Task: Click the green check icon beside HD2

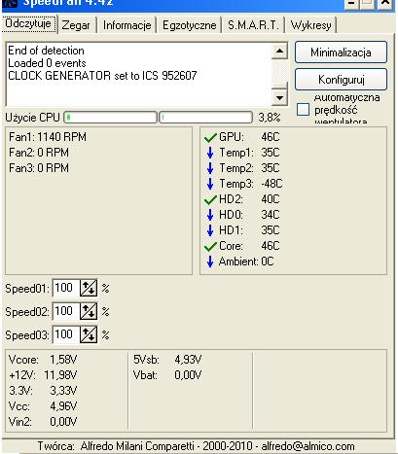Action: 210,199
